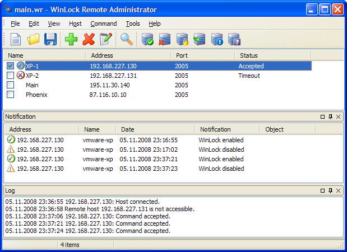The height and width of the screenshot is (252, 347).
Task: Click warning icon of 23:17:02 notification
Action: [x=11, y=149]
